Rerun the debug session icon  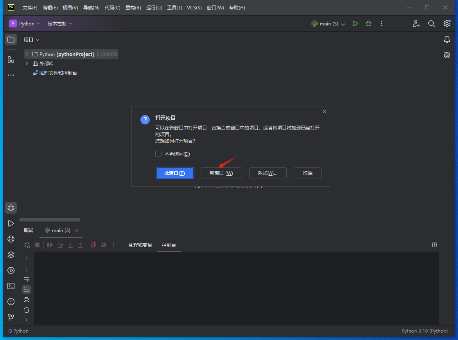point(27,245)
